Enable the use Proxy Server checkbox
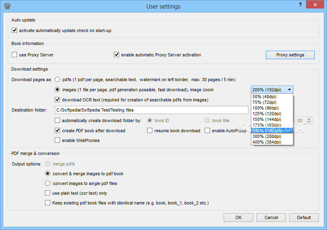The image size is (327, 230). click(15, 55)
